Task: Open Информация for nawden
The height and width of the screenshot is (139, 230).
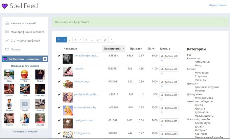Action: click(x=169, y=69)
